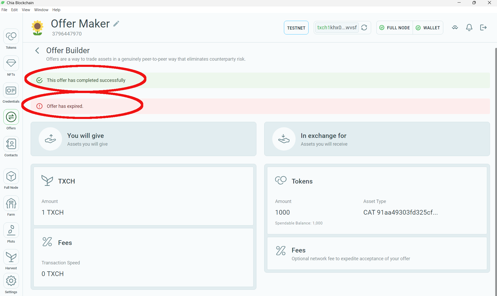
Task: Open the Window menu
Action: click(41, 10)
